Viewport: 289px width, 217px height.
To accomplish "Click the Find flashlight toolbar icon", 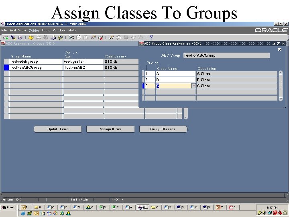I will point(13,38).
